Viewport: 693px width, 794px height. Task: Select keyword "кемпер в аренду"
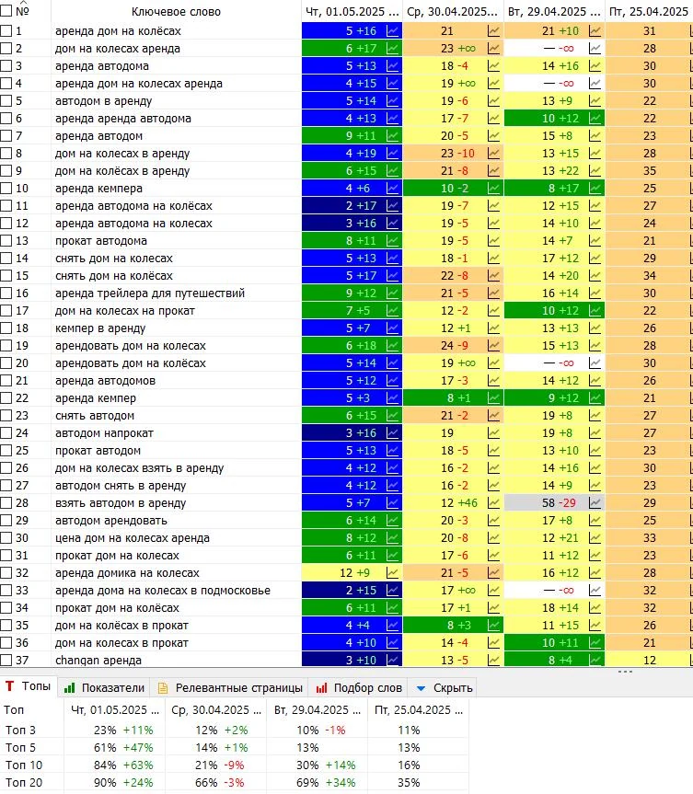[x=100, y=328]
